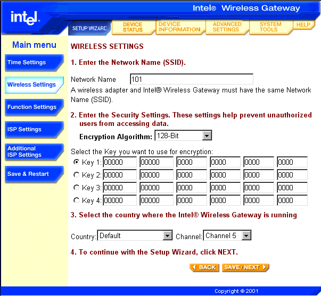Click the Main menu heading
The width and height of the screenshot is (321, 296).
click(34, 45)
